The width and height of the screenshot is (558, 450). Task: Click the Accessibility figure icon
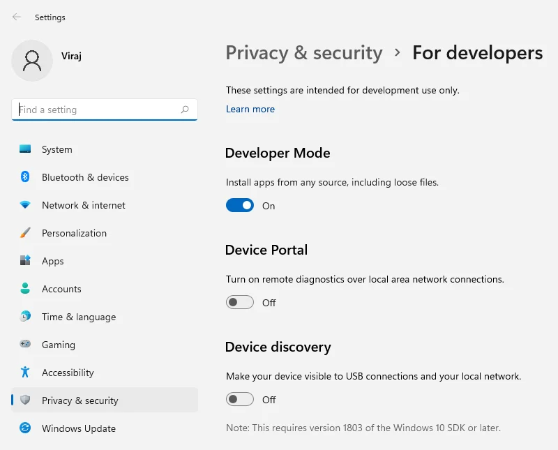coord(25,372)
